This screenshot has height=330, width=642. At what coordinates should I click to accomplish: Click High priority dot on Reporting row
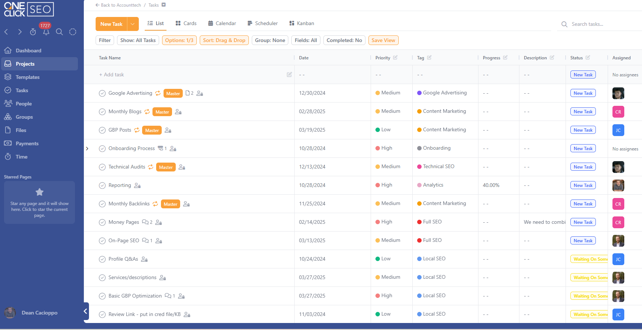tap(378, 185)
